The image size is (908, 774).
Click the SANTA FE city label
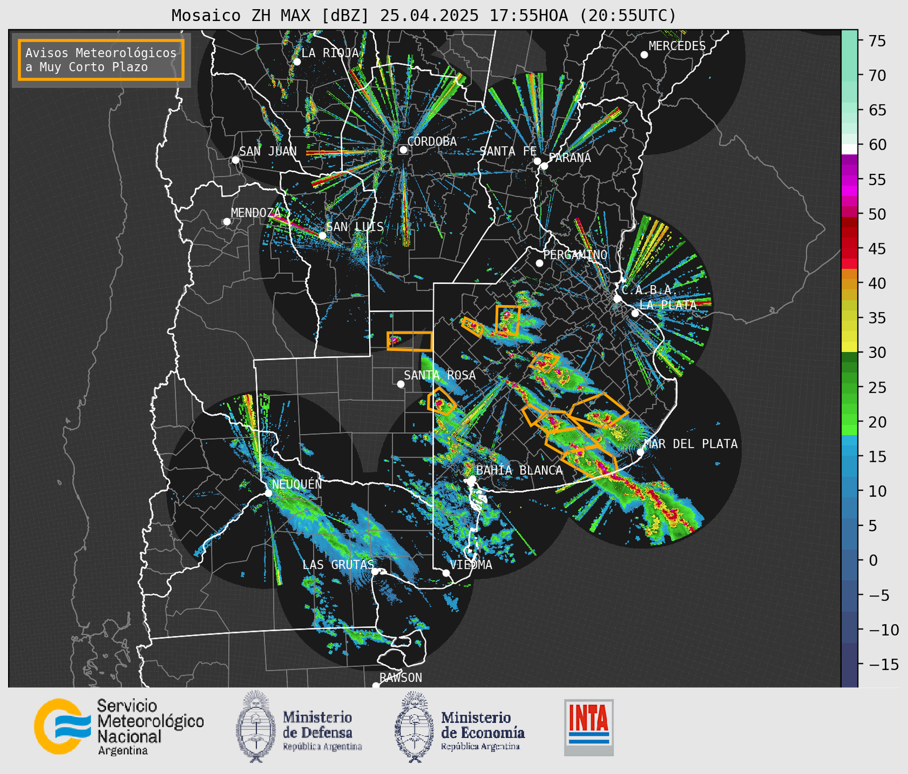tap(508, 151)
